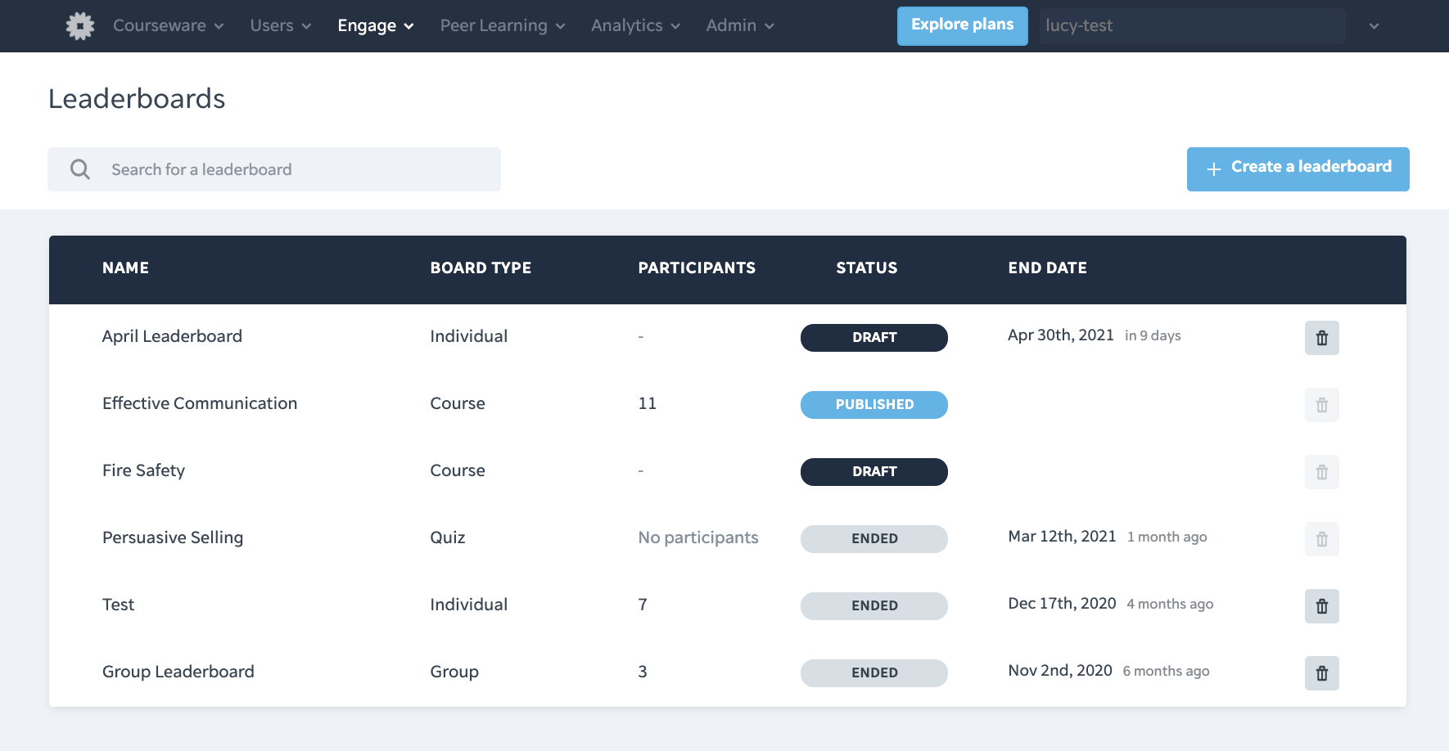The width and height of the screenshot is (1449, 751).
Task: Click the STATUS column header
Action: (x=866, y=268)
